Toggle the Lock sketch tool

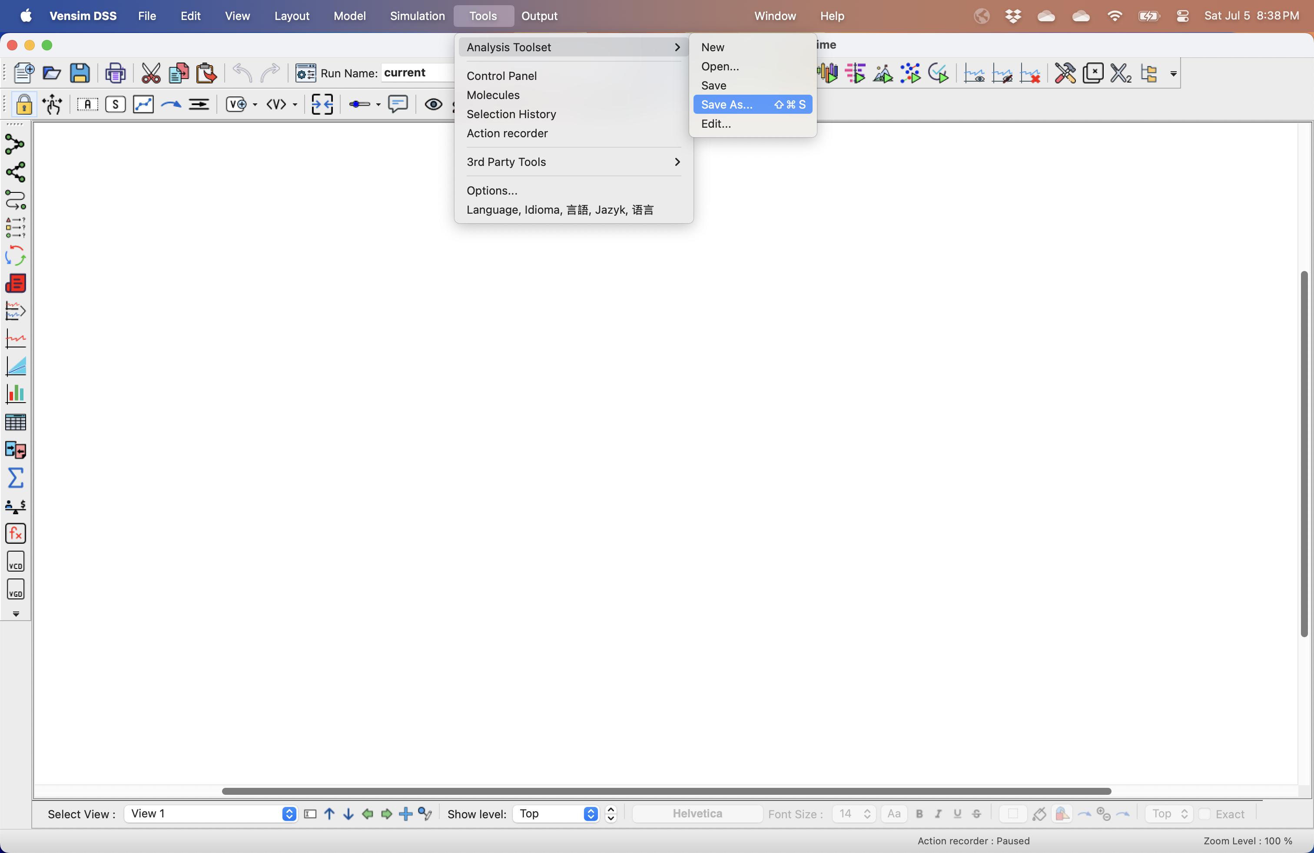[x=24, y=104]
